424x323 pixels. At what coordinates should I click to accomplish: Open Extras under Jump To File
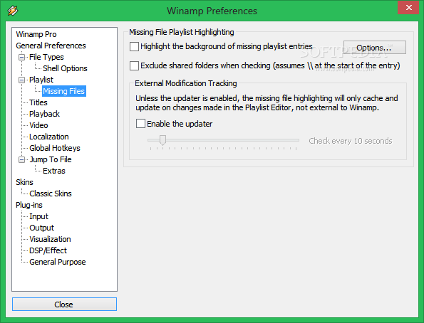(54, 171)
